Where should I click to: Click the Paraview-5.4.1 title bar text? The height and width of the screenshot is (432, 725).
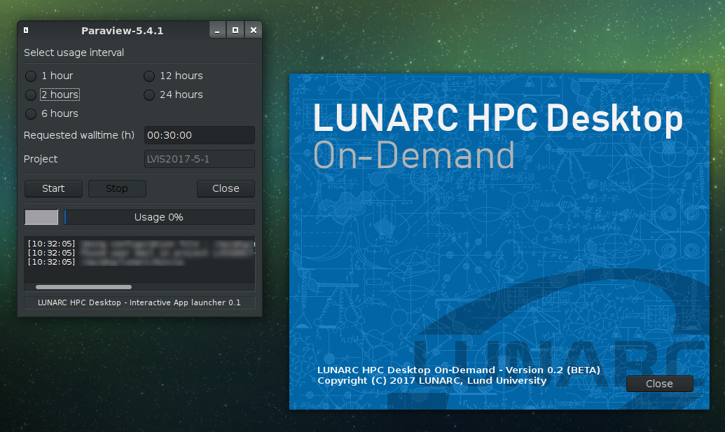122,31
